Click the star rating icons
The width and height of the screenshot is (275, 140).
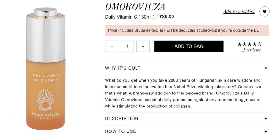click(x=249, y=44)
